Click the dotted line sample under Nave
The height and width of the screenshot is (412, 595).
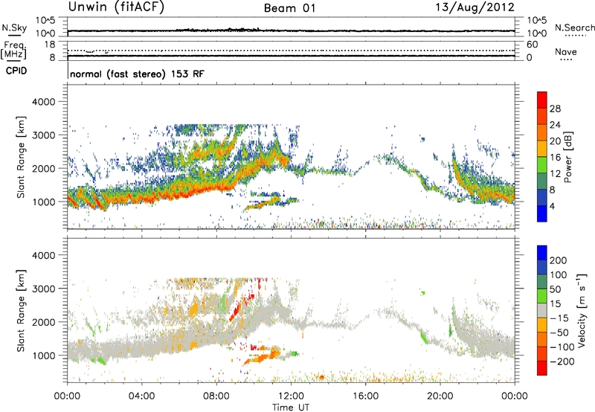point(566,60)
